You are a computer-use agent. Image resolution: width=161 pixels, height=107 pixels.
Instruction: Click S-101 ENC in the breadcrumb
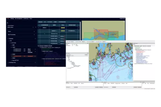49,22
